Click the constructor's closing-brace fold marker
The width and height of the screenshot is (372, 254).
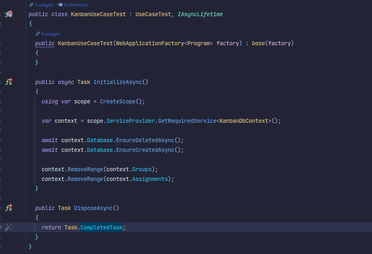click(x=26, y=63)
